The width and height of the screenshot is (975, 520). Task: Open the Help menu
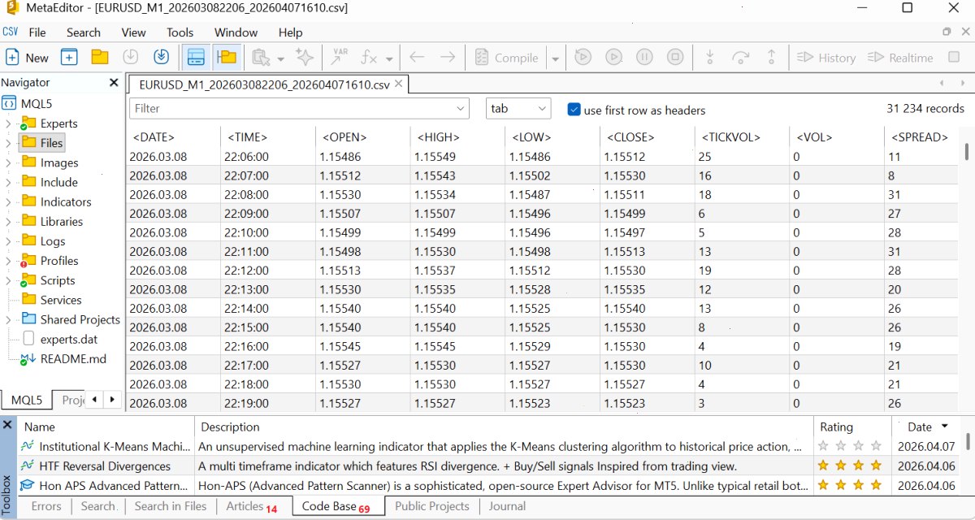pos(290,32)
